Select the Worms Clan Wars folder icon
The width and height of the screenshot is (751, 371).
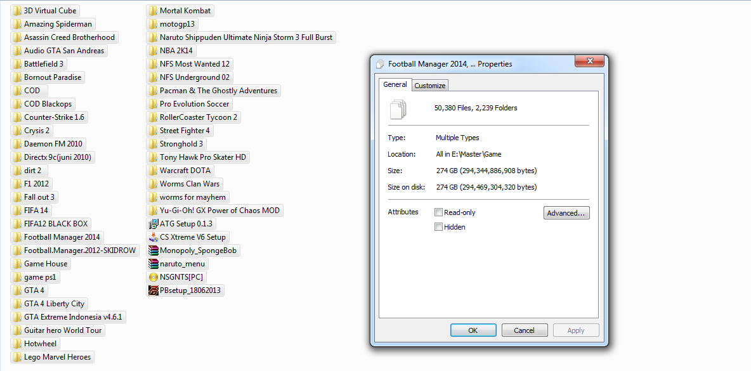pos(153,184)
